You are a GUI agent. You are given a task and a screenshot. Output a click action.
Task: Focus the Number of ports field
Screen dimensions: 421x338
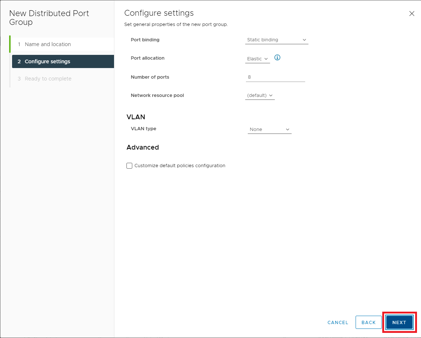275,77
